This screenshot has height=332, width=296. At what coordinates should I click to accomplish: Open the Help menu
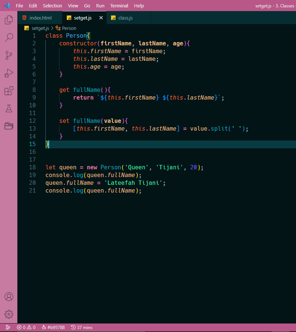[x=139, y=6]
